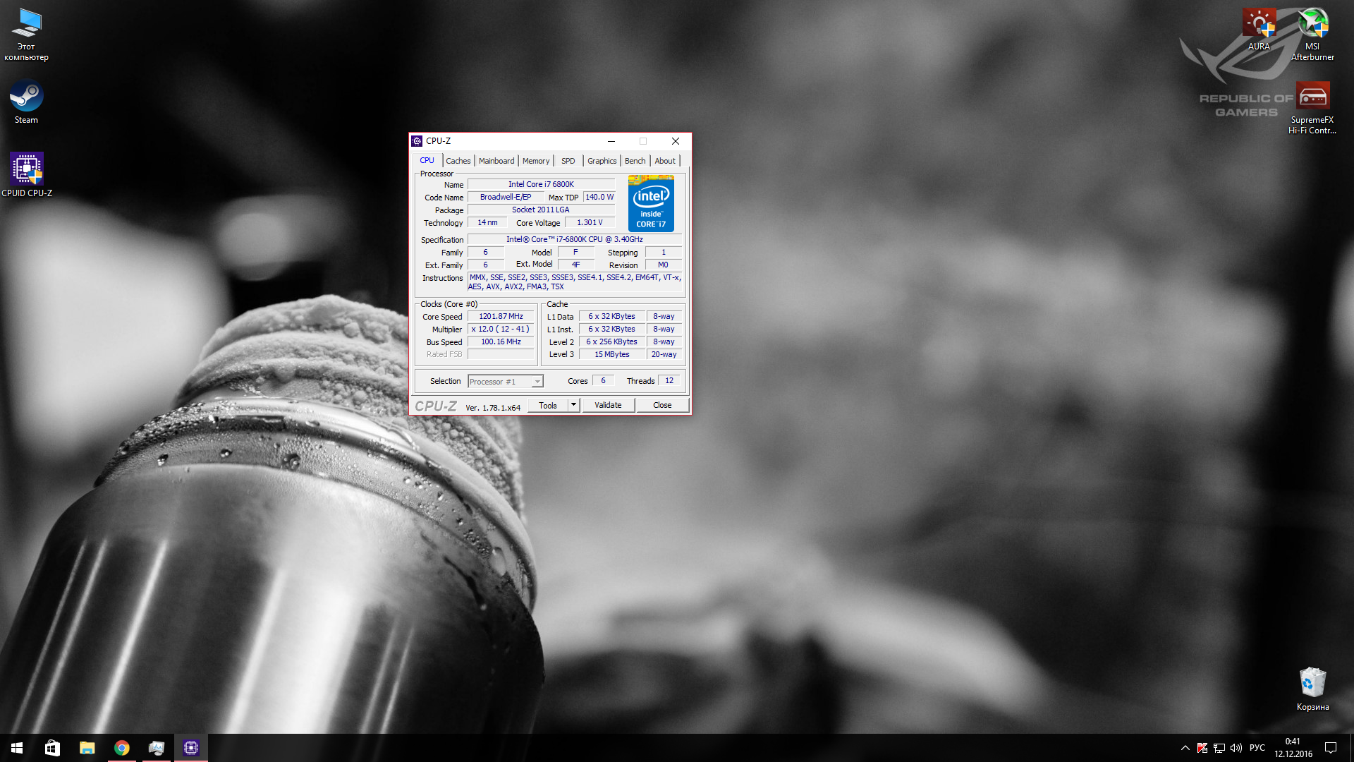Open the Action Center notifications icon

(x=1331, y=748)
